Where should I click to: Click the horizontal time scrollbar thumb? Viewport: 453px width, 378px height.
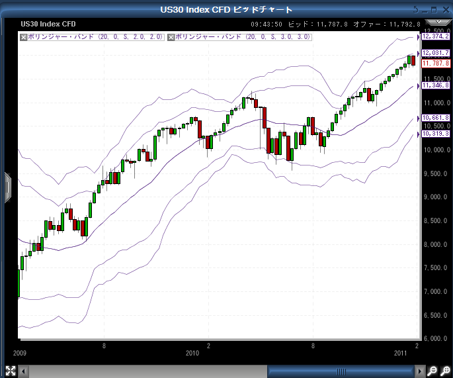tap(341, 371)
